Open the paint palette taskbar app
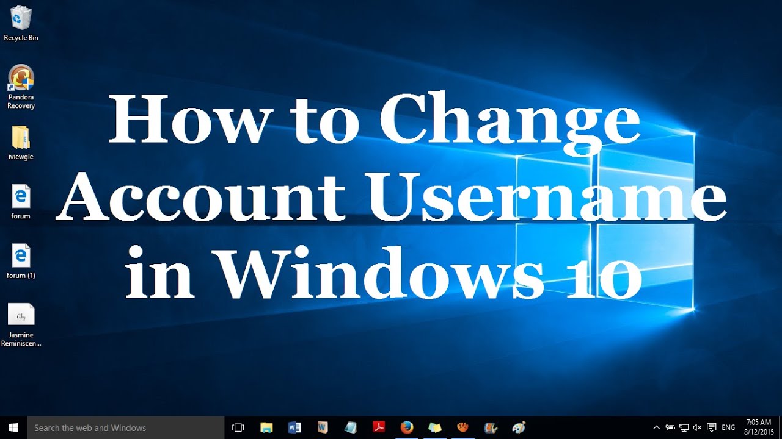 tap(519, 427)
